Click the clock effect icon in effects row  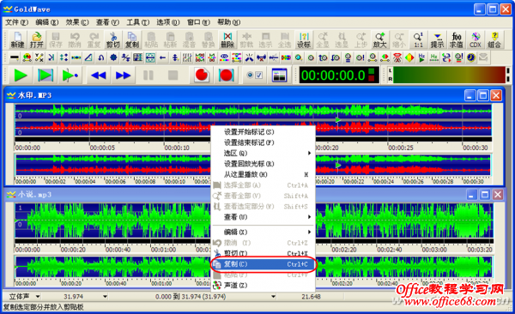pyautogui.click(x=471, y=57)
